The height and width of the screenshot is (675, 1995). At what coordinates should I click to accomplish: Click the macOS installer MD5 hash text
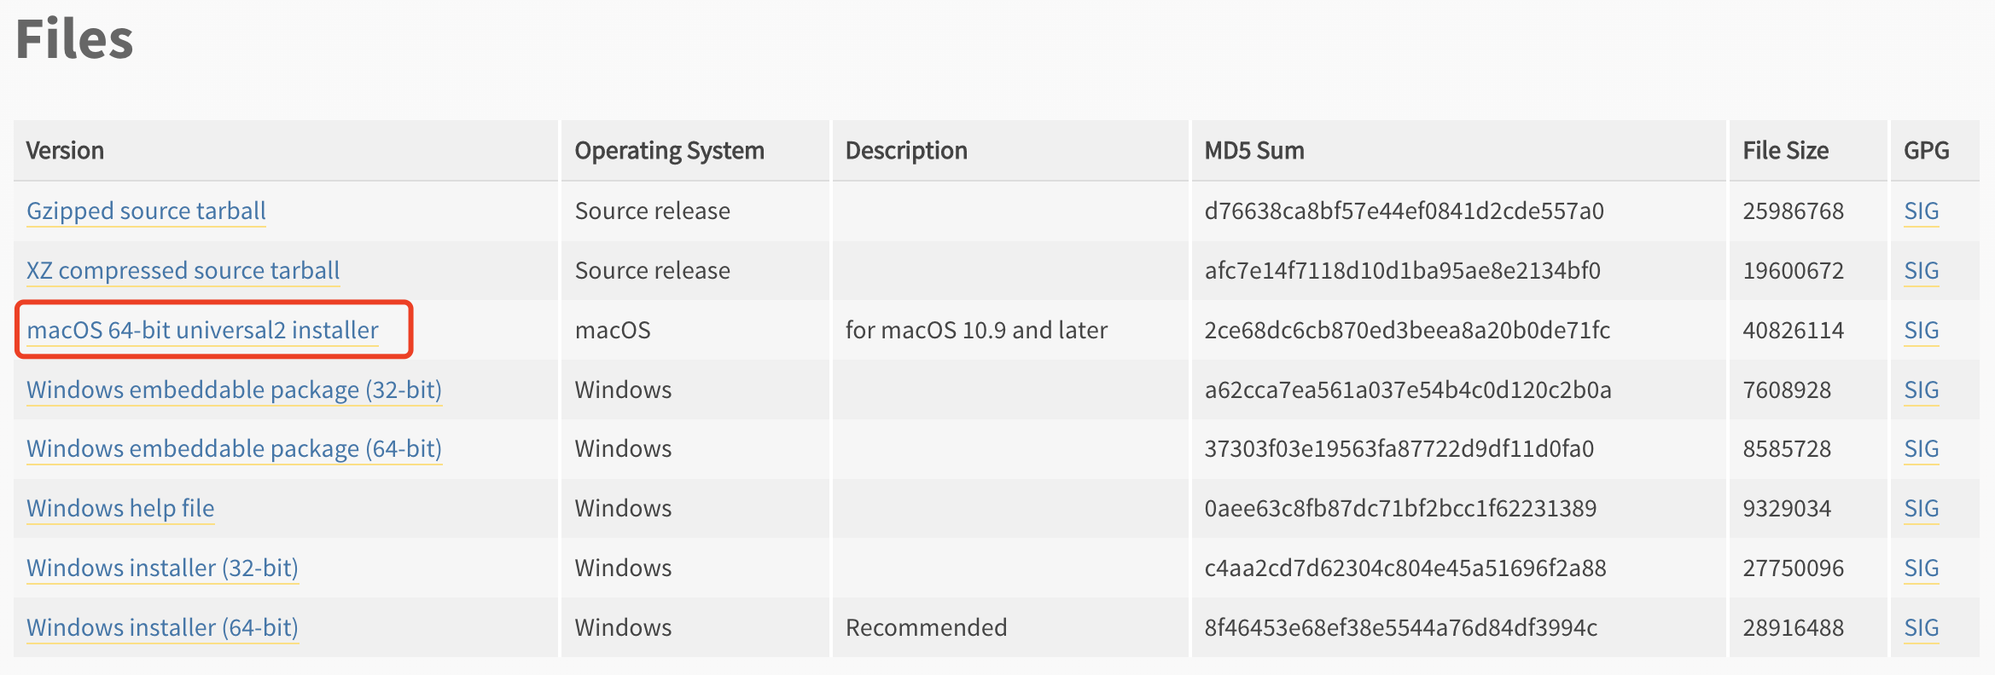coord(1406,330)
